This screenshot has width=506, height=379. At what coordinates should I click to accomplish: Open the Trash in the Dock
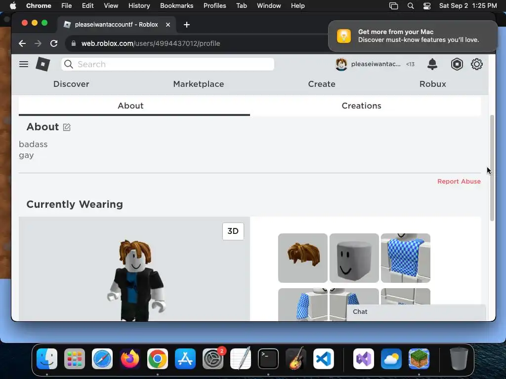coord(459,359)
